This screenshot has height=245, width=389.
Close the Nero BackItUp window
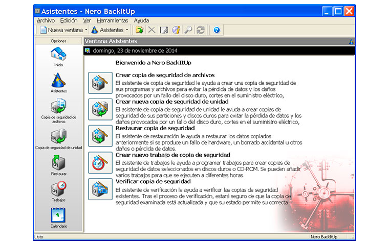(x=349, y=11)
